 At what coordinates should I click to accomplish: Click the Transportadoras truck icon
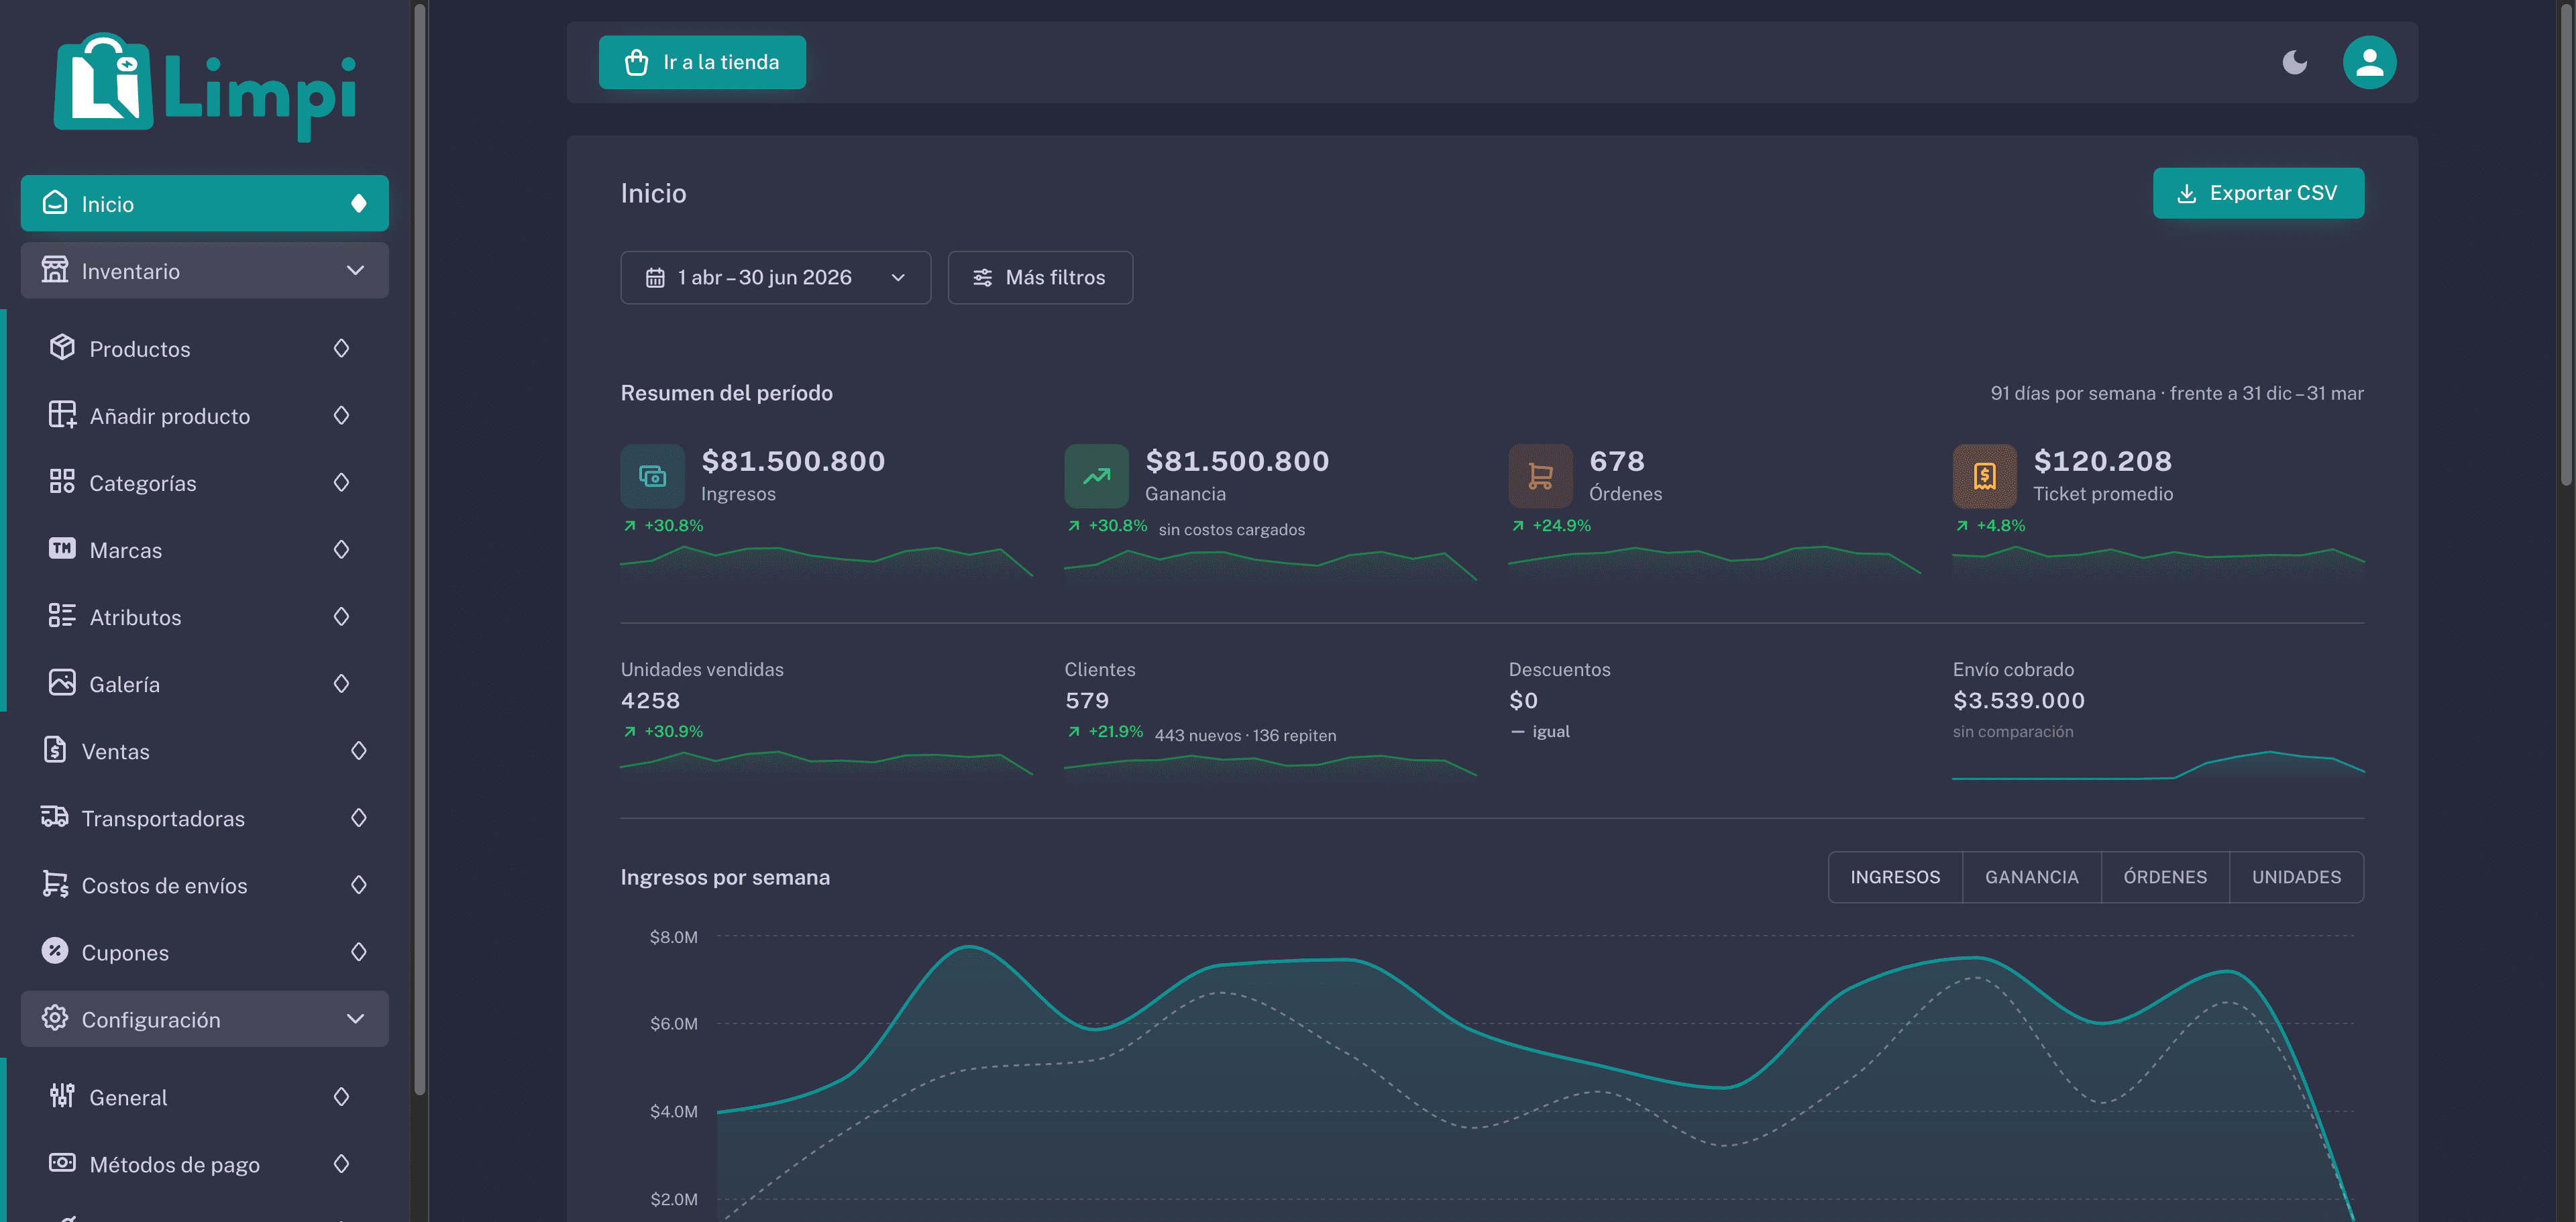55,817
